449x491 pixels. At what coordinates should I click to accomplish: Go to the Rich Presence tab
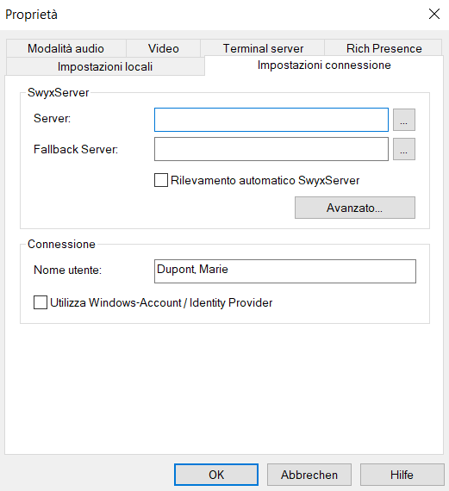(384, 48)
